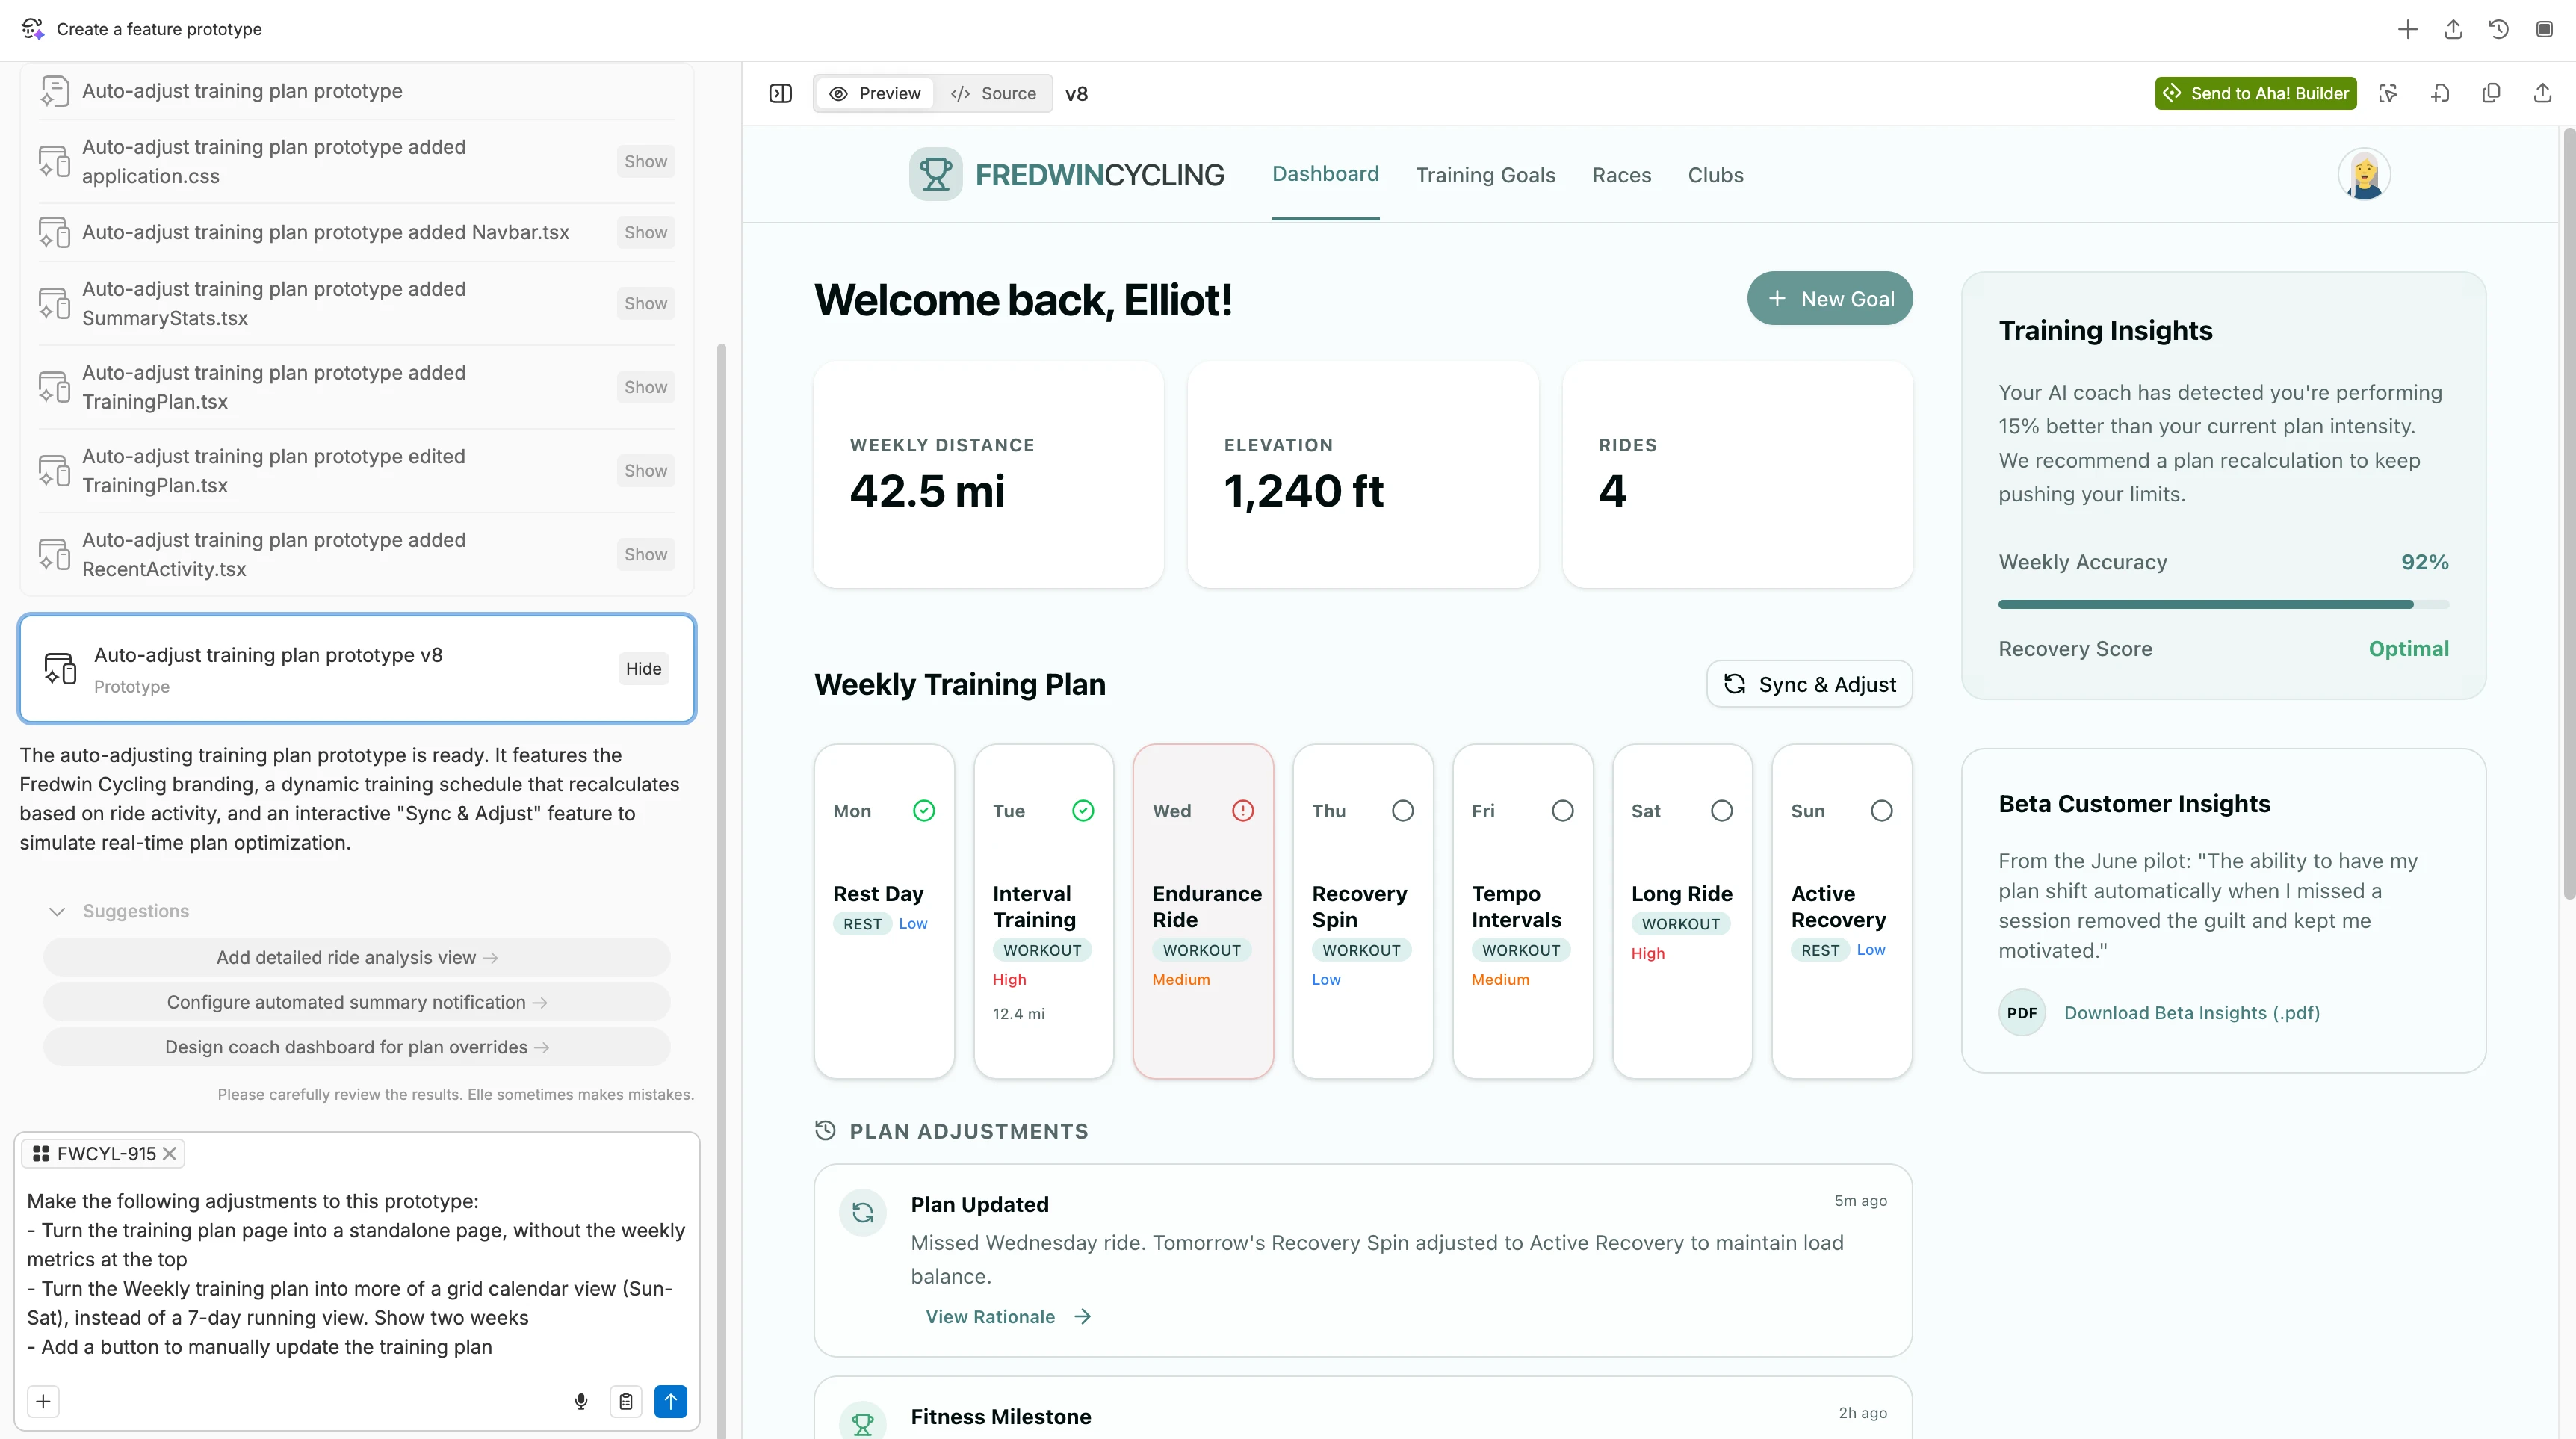Select the Sat Long Ride card
The image size is (2576, 1439).
pos(1682,910)
